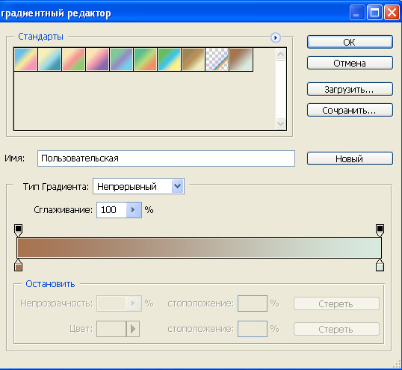Click the Сглаживание value field

(x=111, y=210)
